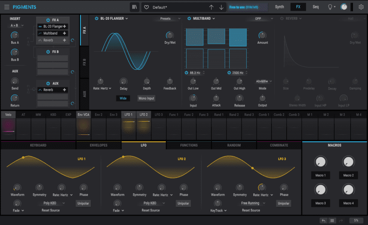Click plus icon on FX A Reverb slot
This screenshot has height=225, width=368.
coord(64,40)
